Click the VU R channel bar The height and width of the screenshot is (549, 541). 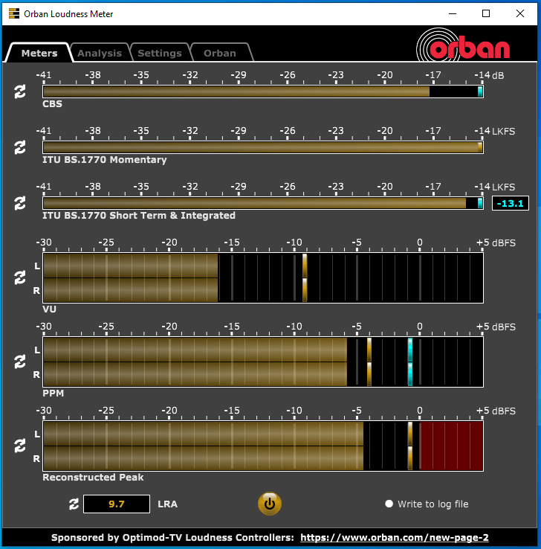tap(263, 290)
